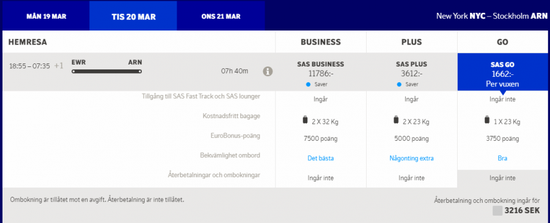Open the 'Det bästa' comfort link
550x223 pixels.
(321, 158)
